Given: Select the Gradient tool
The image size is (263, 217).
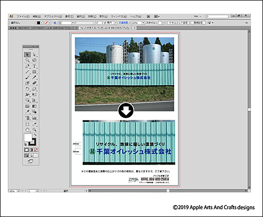Looking at the screenshot, I should point(34,106).
